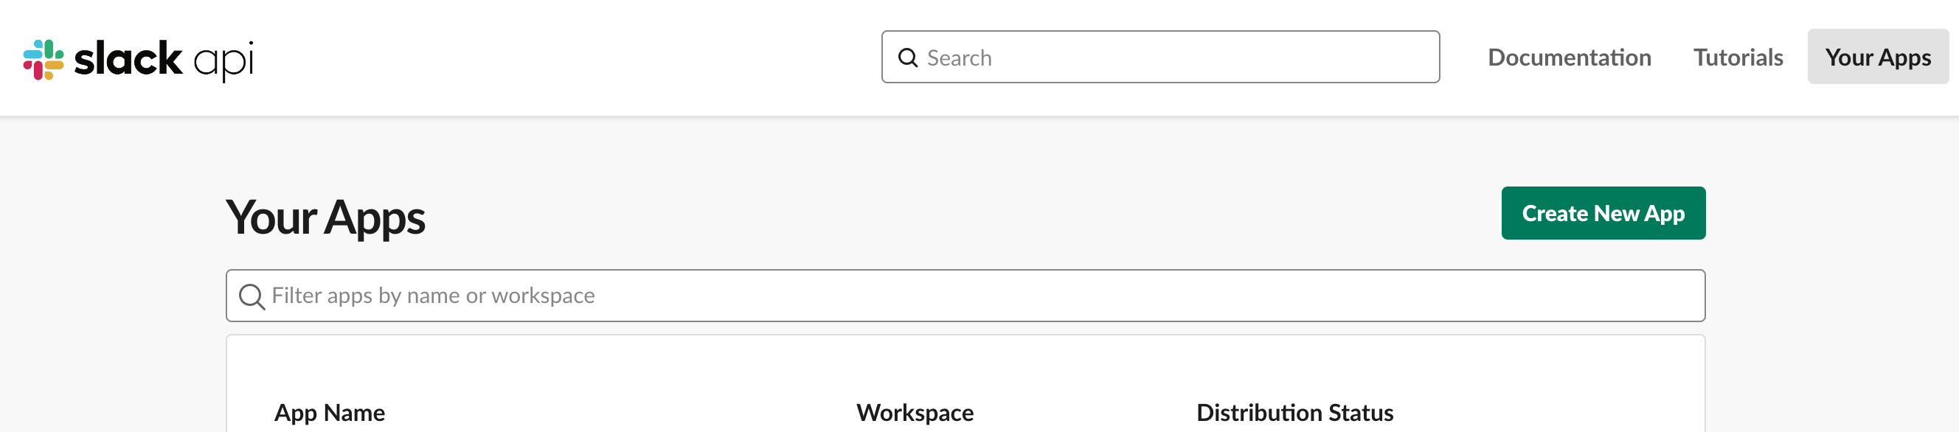Click the Workspace column header
Image resolution: width=1959 pixels, height=432 pixels.
tap(914, 412)
